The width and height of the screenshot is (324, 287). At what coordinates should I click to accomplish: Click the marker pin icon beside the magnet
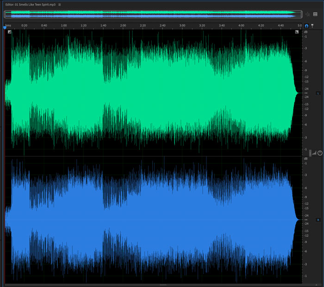[312, 26]
